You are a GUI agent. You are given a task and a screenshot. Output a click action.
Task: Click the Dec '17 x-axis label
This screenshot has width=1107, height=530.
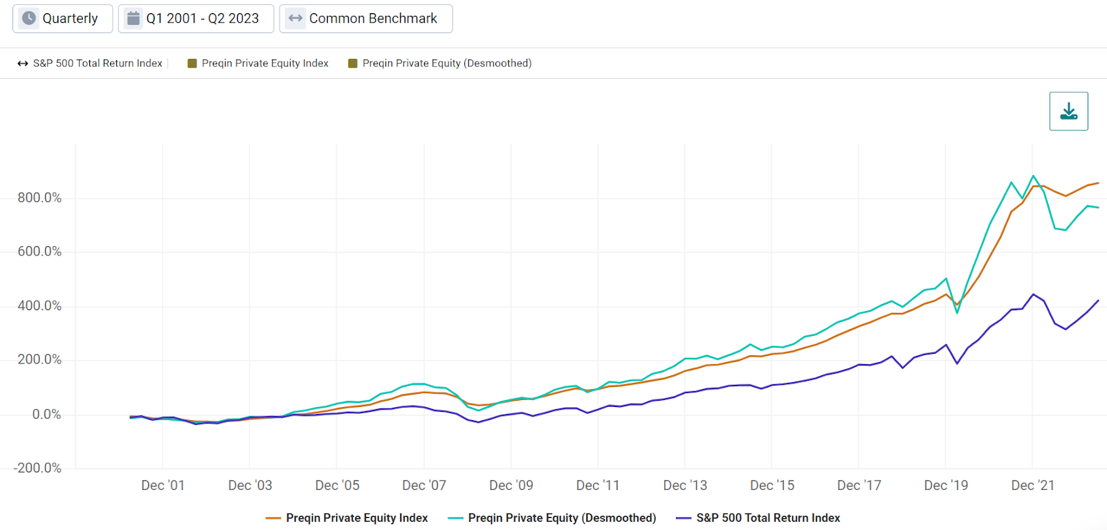(x=859, y=485)
